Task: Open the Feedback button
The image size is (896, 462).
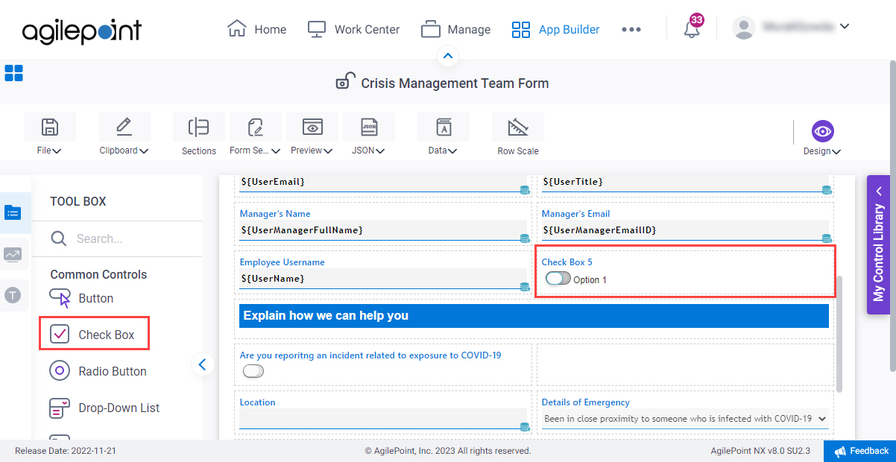Action: [860, 451]
